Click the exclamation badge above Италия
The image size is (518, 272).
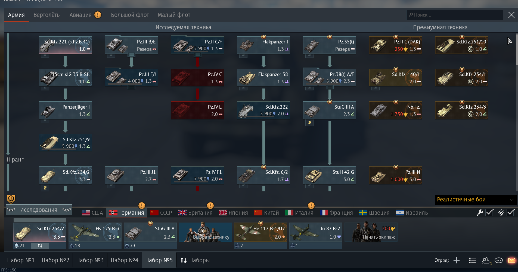311,205
